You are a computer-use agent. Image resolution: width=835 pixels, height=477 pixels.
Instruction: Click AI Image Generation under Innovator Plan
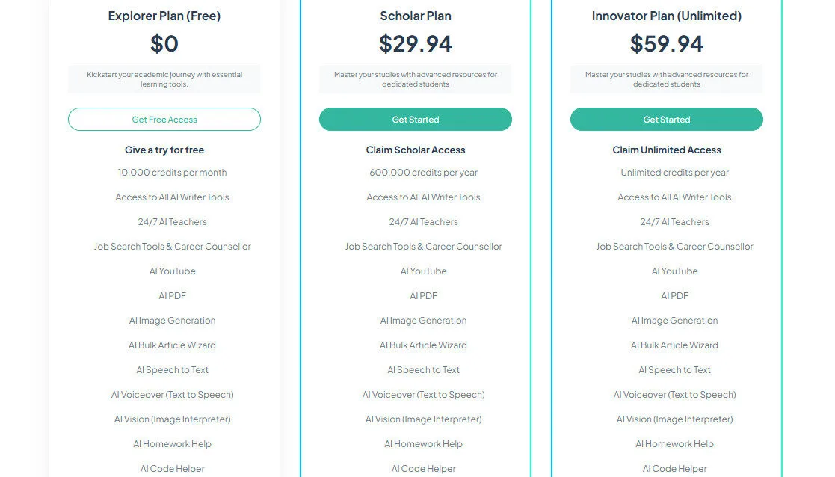pos(674,320)
